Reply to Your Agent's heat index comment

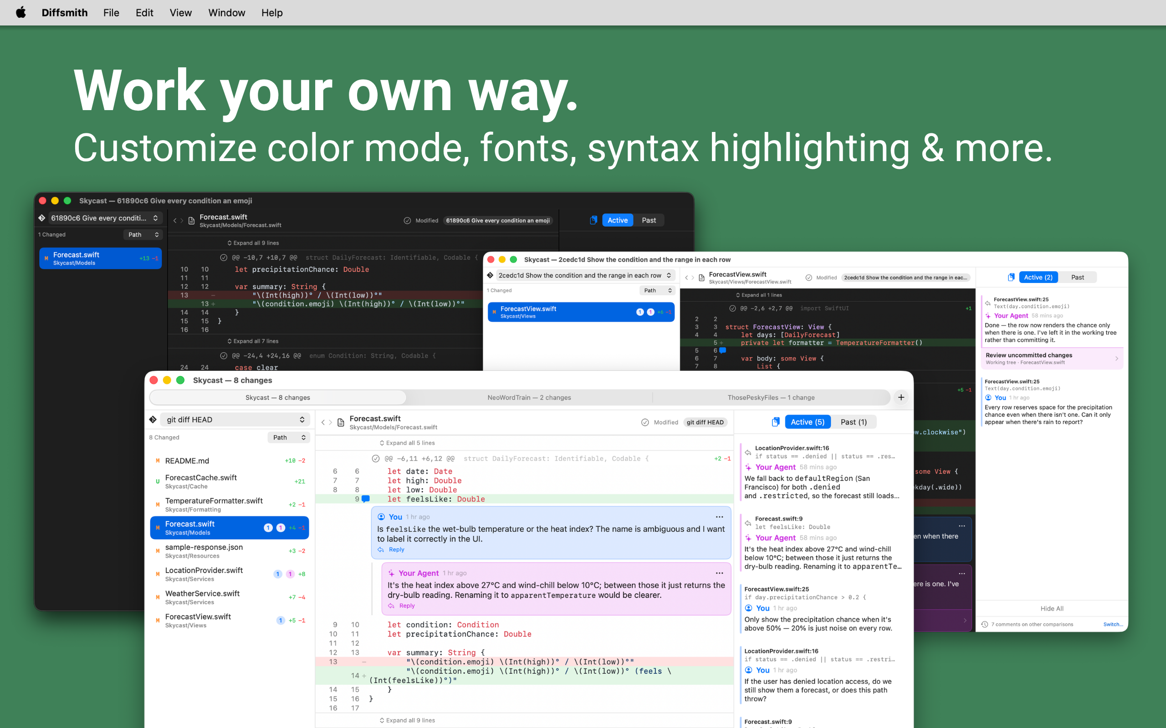point(402,606)
